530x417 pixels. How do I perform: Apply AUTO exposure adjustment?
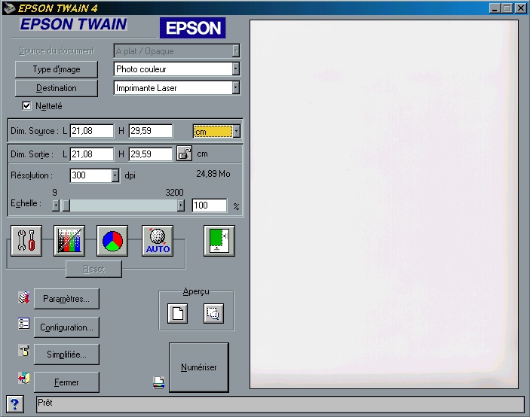click(158, 241)
